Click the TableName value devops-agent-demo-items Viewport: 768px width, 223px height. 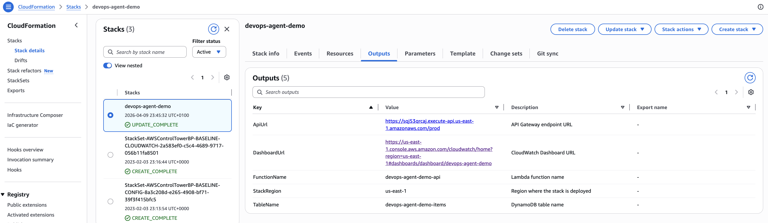coord(416,205)
